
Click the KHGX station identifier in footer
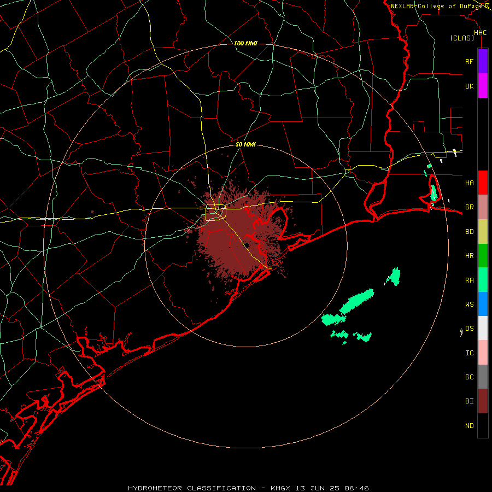click(x=280, y=488)
